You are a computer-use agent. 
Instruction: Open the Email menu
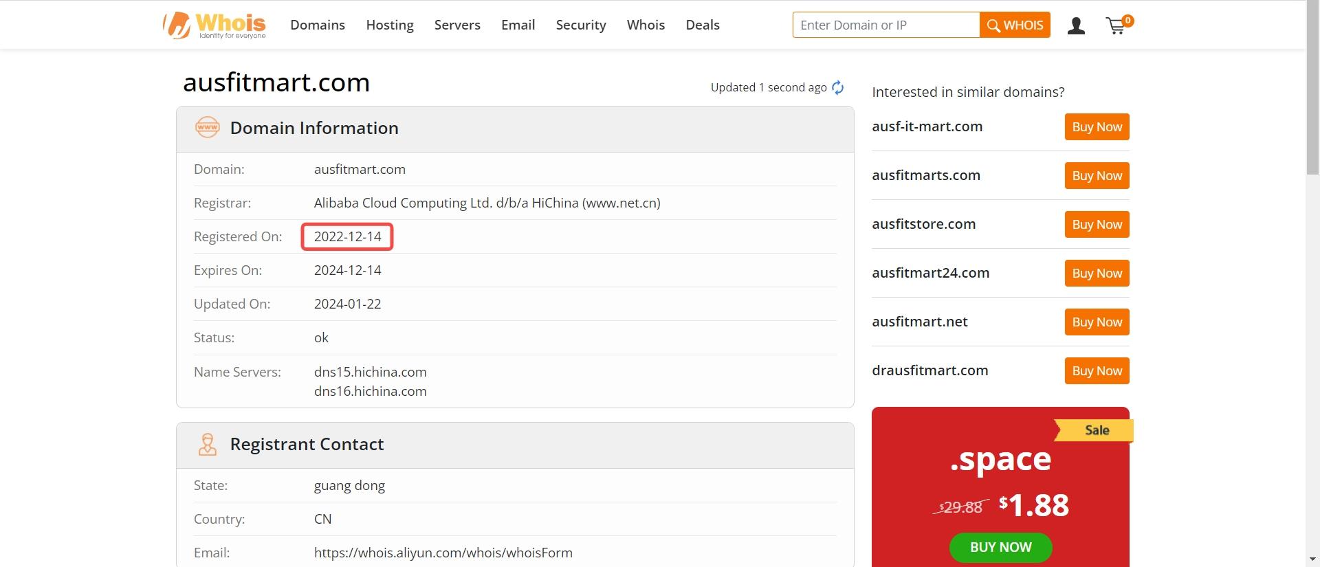518,25
